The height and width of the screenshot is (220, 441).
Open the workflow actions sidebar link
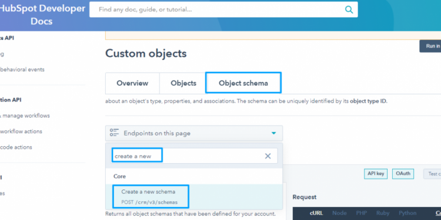21,131
